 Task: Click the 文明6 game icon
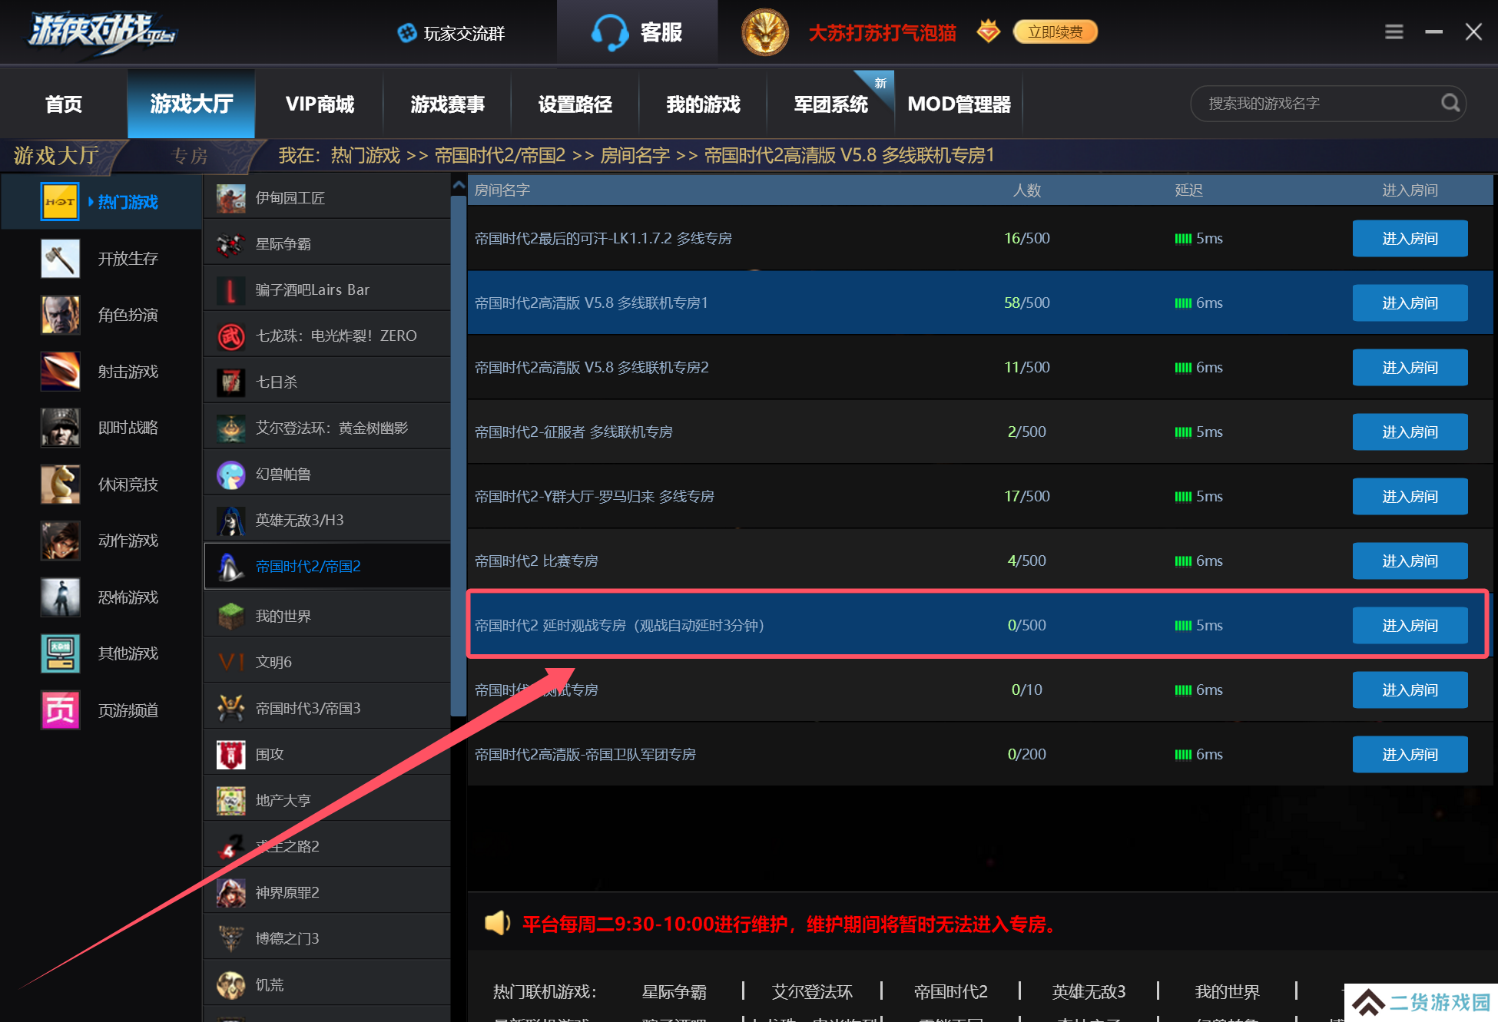pos(230,662)
